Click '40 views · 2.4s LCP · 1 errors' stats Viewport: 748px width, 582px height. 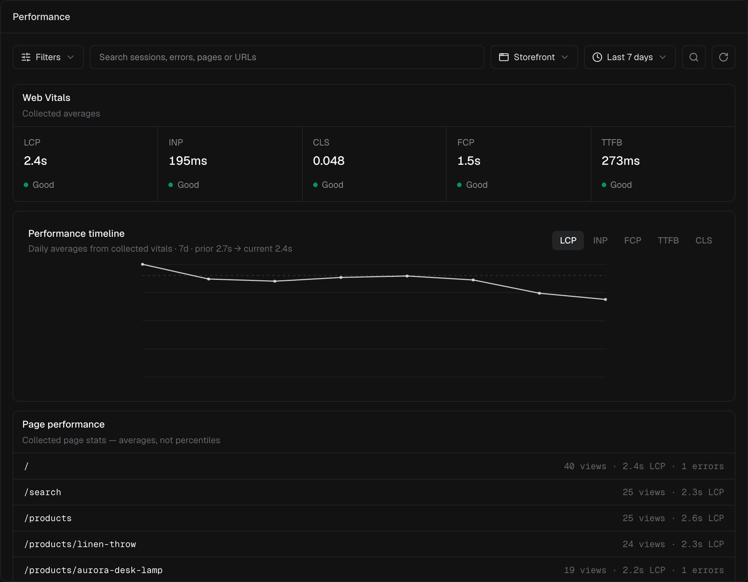[644, 466]
